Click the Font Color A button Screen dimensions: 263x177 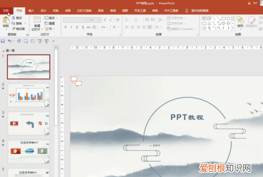pyautogui.click(x=114, y=27)
